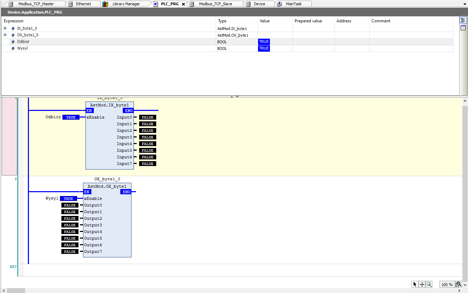
Task: Toggle the Output2 FALSE value
Action: [70, 218]
